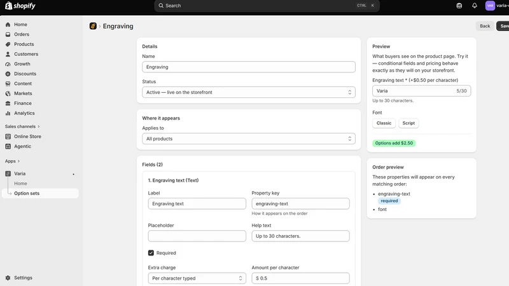Open the Extra charge dropdown
This screenshot has height=286, width=509.
(x=197, y=278)
